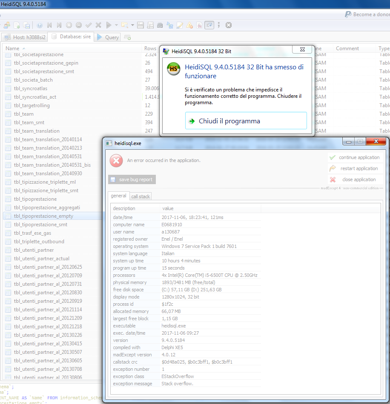Click the BLOB as hex icon
The image size is (390, 404).
click(x=199, y=25)
